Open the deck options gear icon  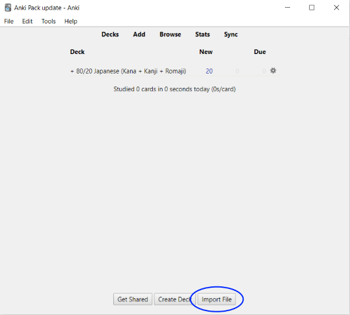273,71
